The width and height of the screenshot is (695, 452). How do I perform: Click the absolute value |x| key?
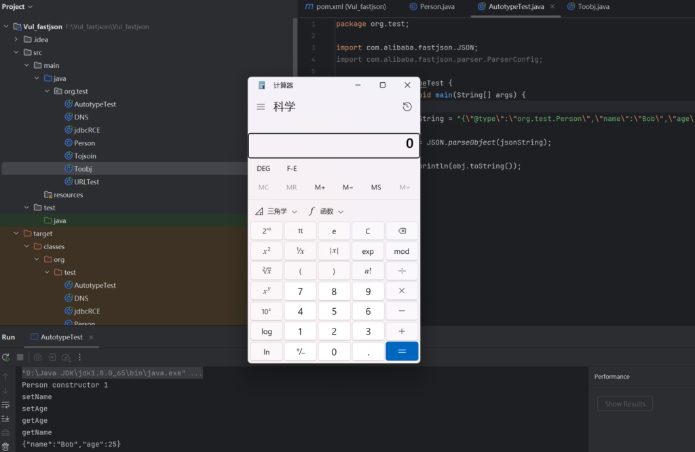[334, 251]
